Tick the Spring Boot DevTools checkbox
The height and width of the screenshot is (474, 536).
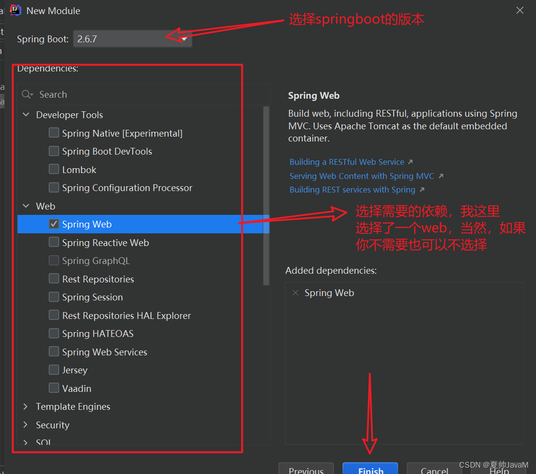coord(53,151)
